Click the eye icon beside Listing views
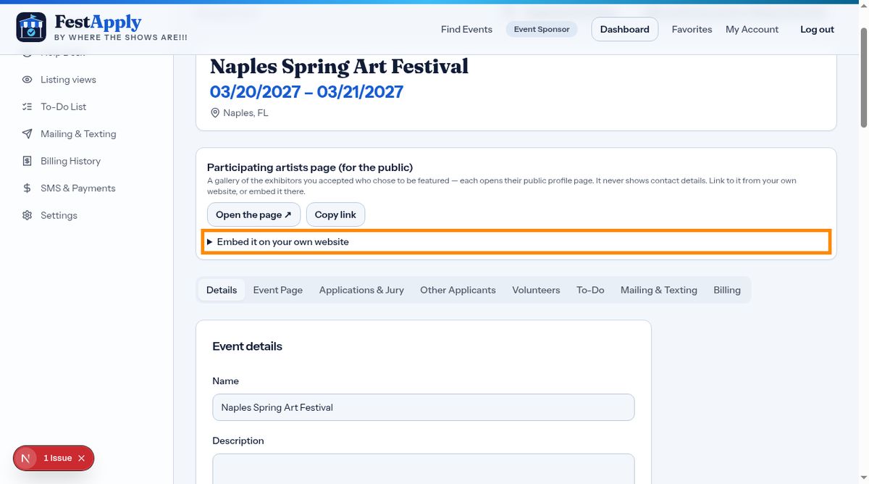 point(27,80)
